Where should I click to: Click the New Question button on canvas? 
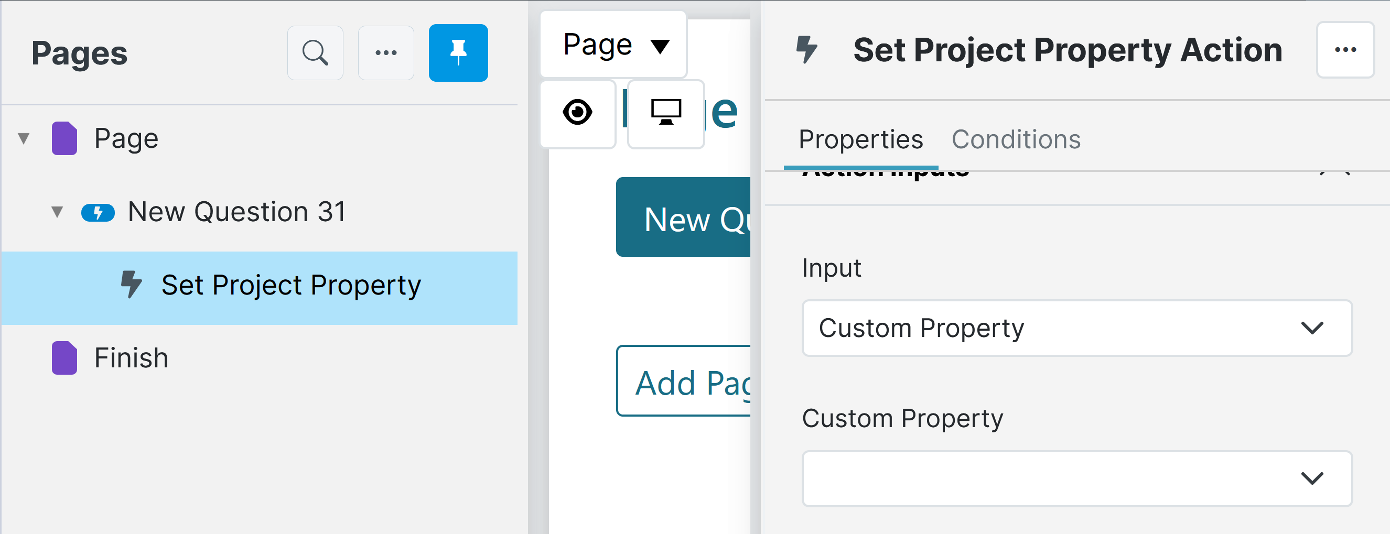point(684,217)
